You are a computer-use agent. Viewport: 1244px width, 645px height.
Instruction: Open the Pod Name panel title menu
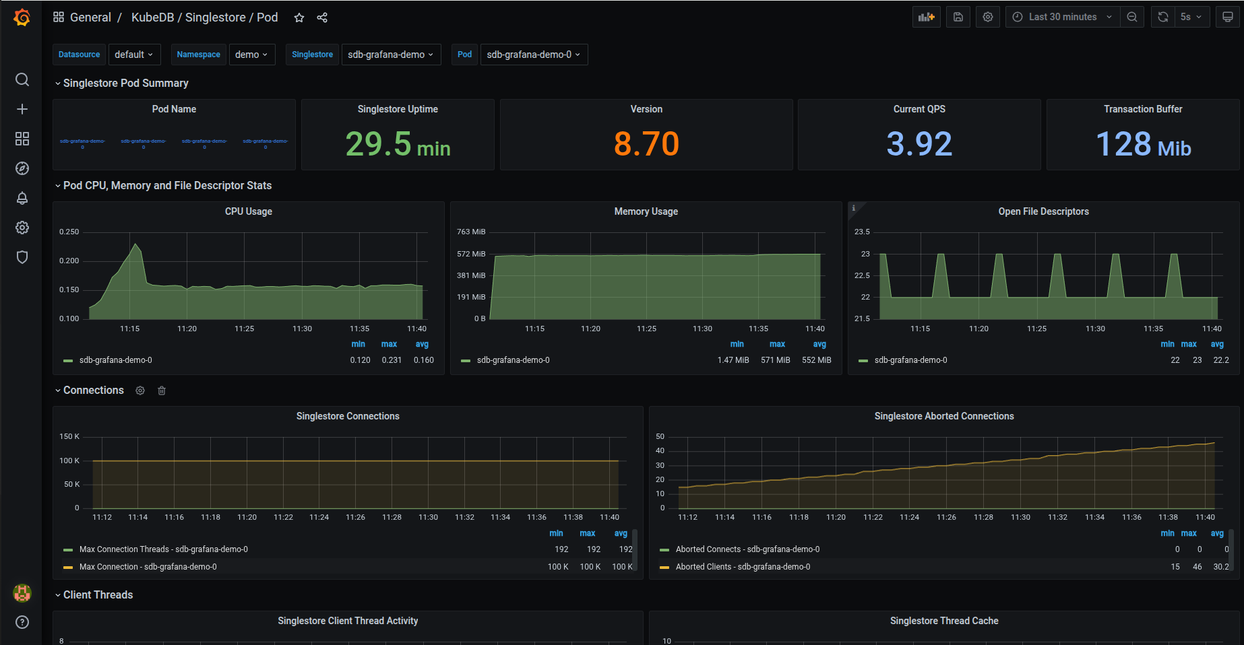coord(174,109)
